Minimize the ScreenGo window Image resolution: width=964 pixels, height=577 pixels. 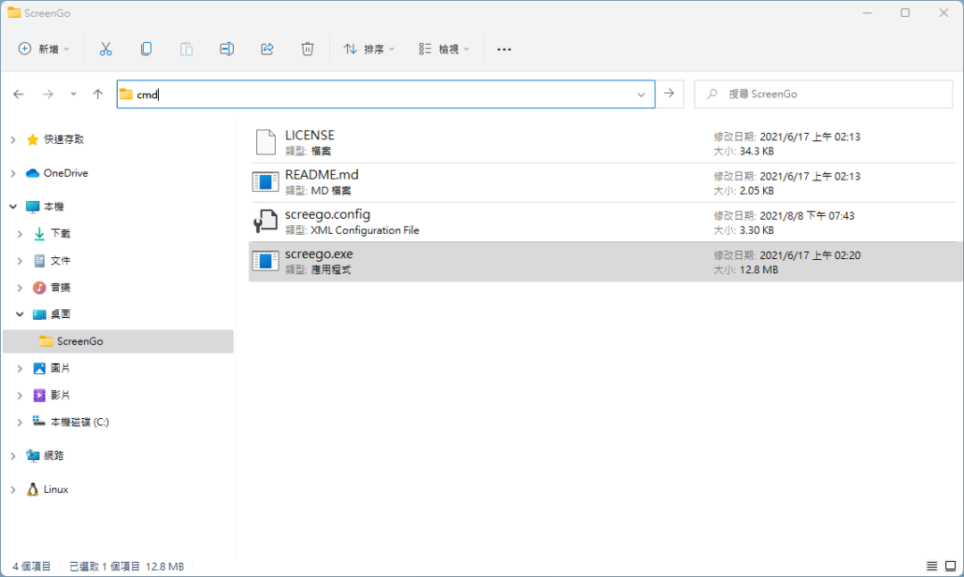pos(868,13)
